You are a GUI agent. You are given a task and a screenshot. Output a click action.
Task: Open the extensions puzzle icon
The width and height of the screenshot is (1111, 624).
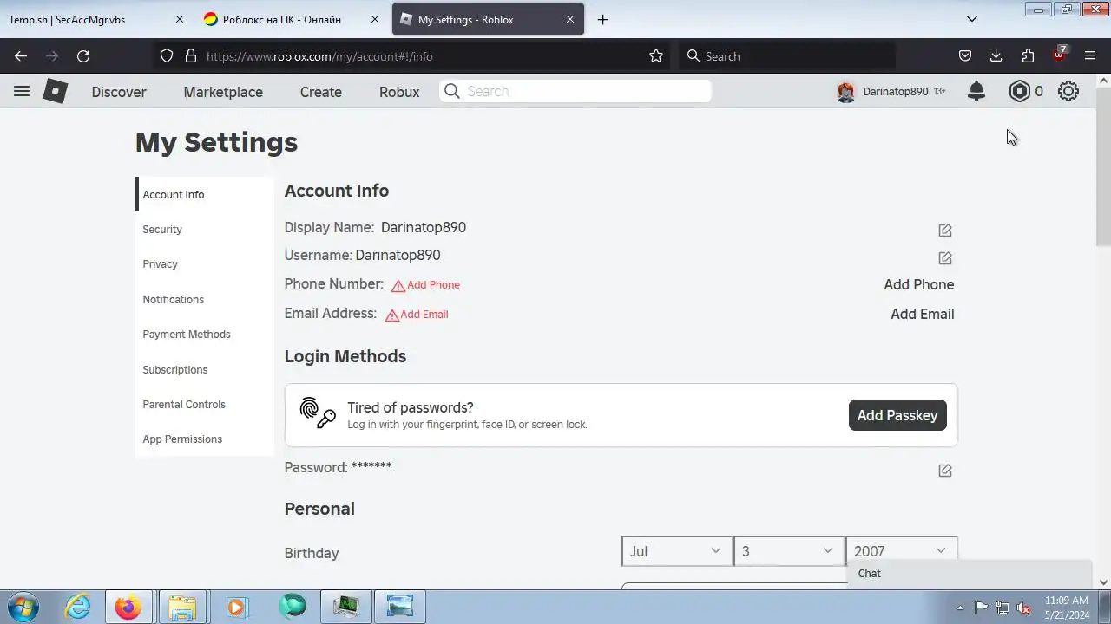point(1028,55)
